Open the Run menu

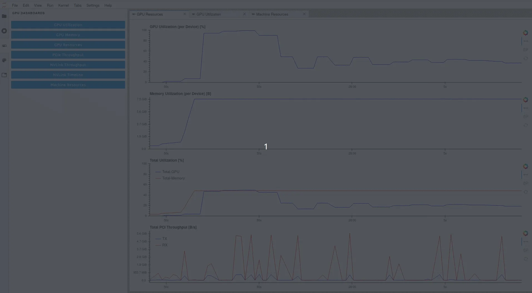click(x=50, y=5)
